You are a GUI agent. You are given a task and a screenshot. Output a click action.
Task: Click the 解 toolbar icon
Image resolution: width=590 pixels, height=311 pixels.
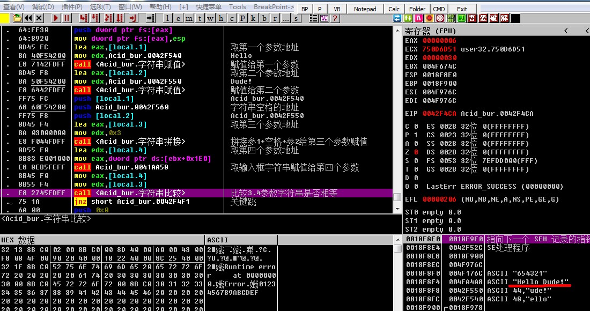[x=505, y=18]
